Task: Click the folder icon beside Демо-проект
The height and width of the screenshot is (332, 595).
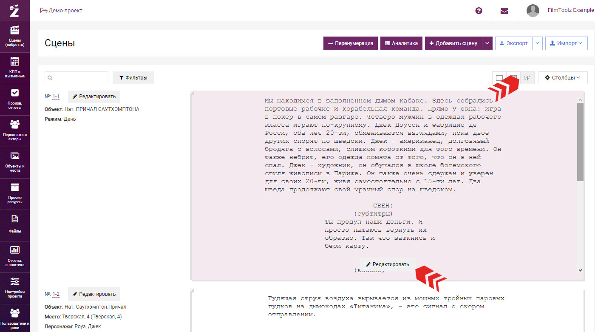Action: (x=43, y=11)
